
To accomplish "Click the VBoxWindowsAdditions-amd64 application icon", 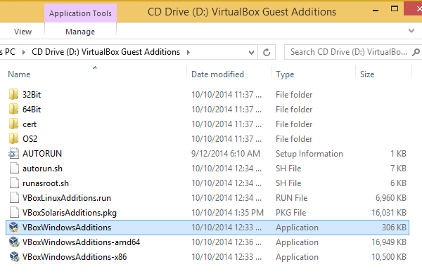I will click(14, 242).
